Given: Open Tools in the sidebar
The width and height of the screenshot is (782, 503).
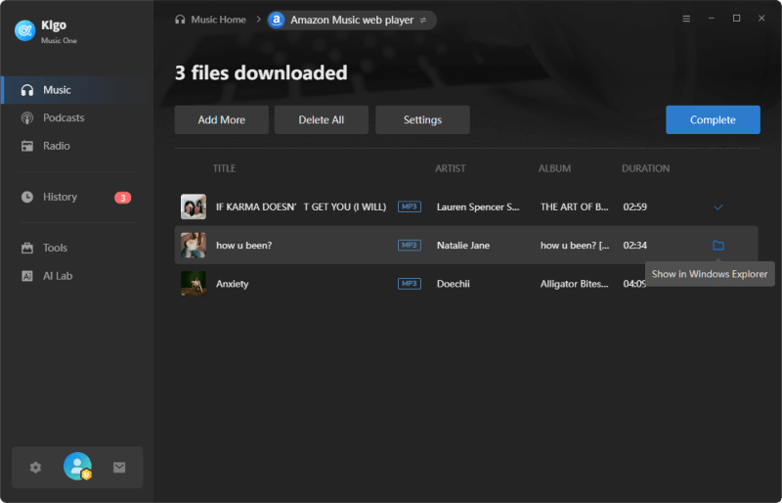Looking at the screenshot, I should click(x=56, y=248).
